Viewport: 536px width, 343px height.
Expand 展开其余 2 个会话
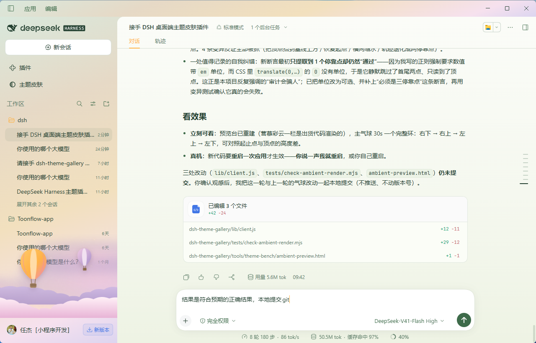coord(37,205)
